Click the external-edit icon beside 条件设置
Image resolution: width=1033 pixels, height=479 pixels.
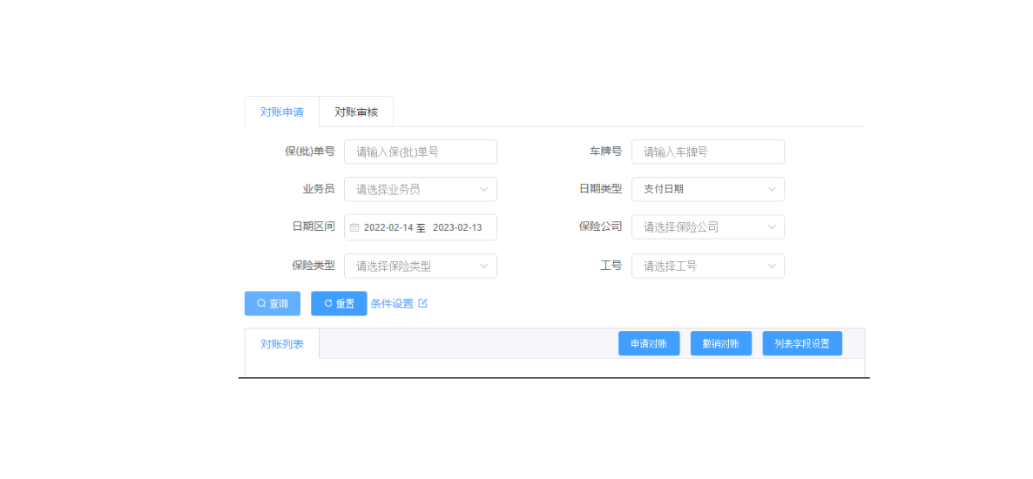tap(423, 303)
